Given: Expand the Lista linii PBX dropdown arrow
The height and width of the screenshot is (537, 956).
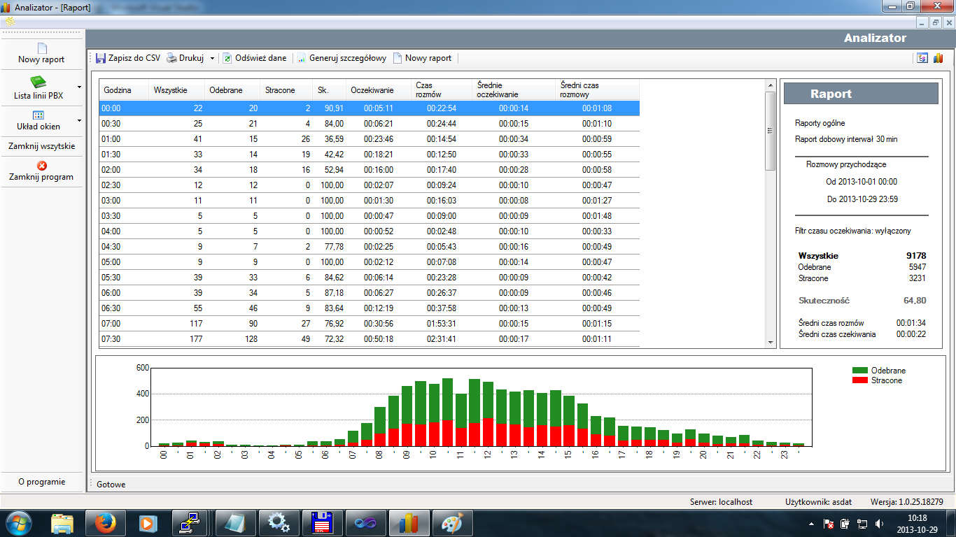Looking at the screenshot, I should coord(79,87).
